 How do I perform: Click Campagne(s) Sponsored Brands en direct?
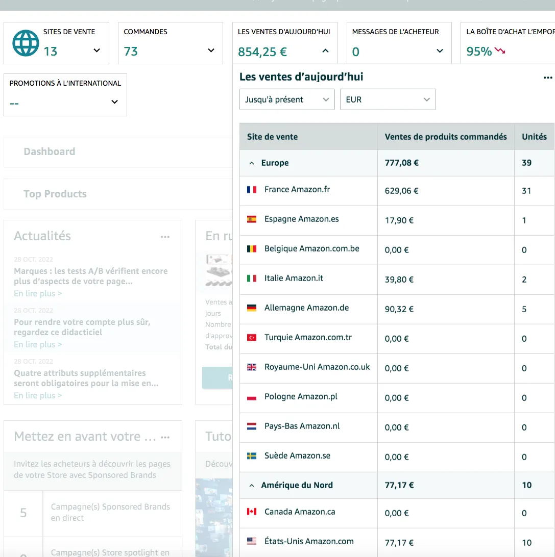tap(110, 512)
